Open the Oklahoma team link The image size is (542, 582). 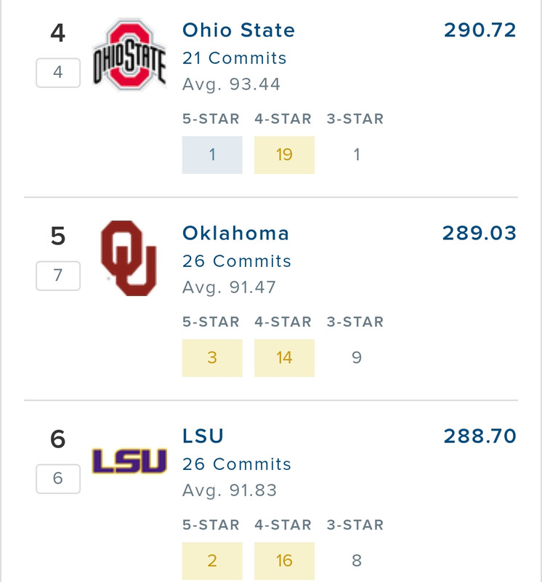point(235,234)
